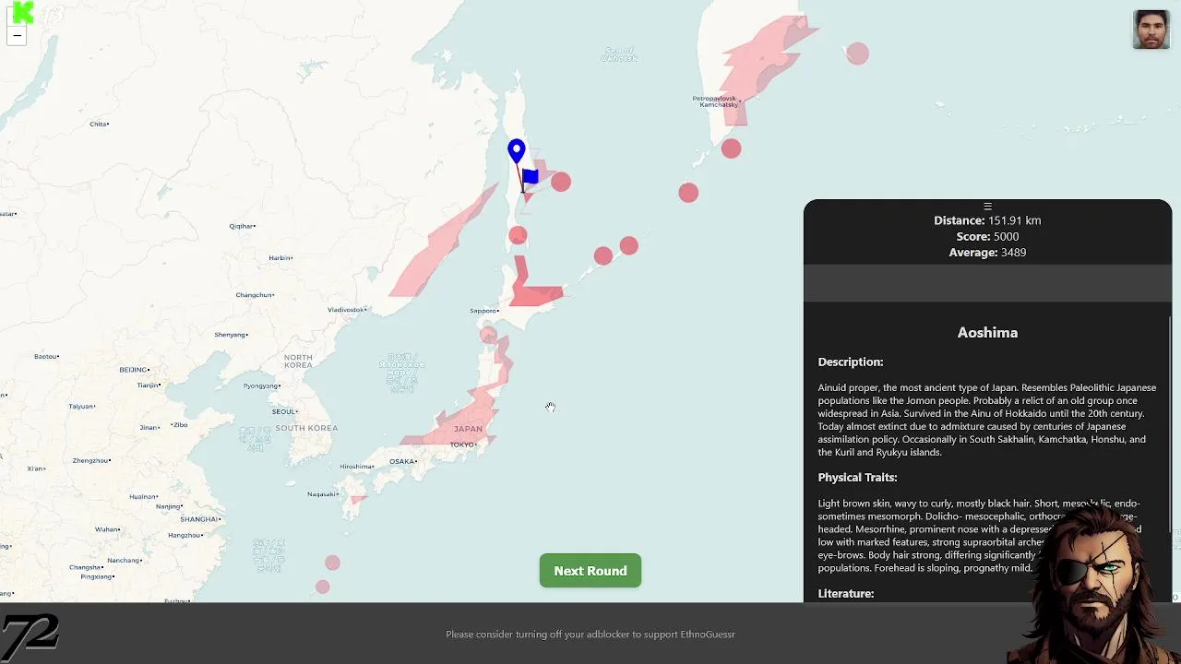Screen dimensions: 1181x664
Task: Click the Vladivostok city label
Action: pyautogui.click(x=347, y=310)
